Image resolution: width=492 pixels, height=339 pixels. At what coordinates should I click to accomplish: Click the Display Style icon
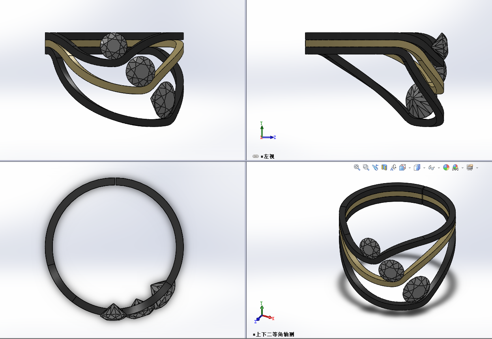[417, 167]
